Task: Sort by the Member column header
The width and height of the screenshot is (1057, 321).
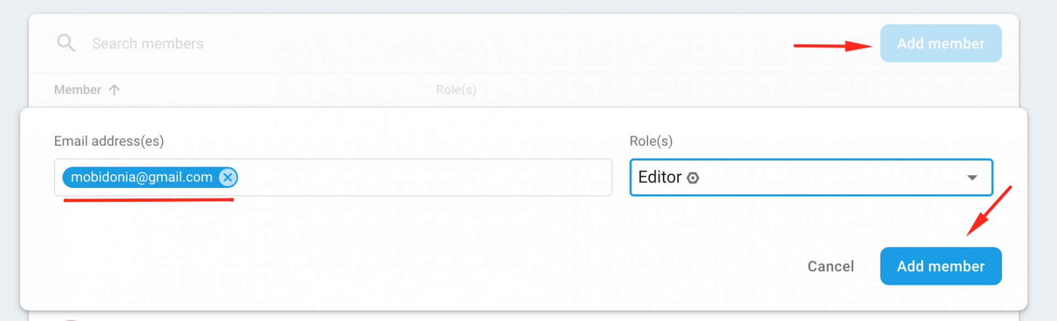Action: [78, 90]
